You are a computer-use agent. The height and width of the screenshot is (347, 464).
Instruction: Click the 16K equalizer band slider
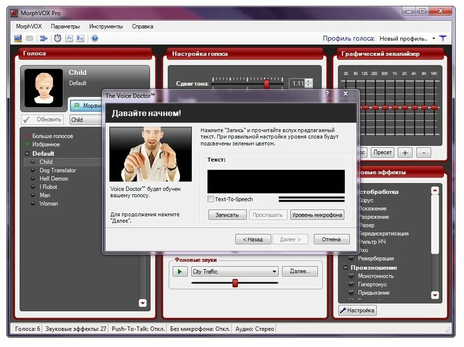pyautogui.click(x=434, y=108)
